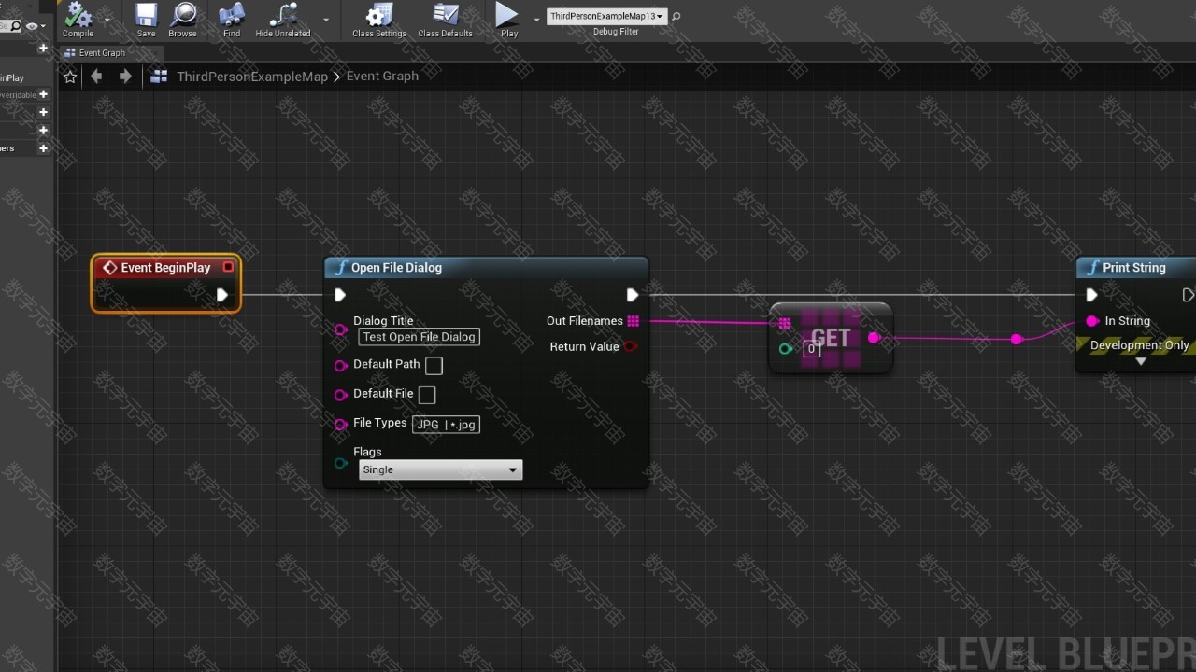Tick the Default Path checkbox

pyautogui.click(x=434, y=366)
